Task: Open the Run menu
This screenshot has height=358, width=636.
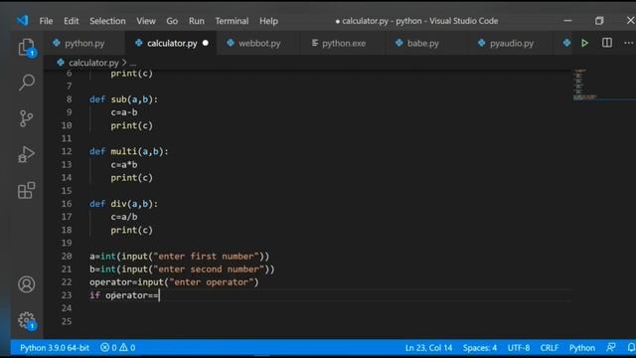Action: pyautogui.click(x=197, y=21)
